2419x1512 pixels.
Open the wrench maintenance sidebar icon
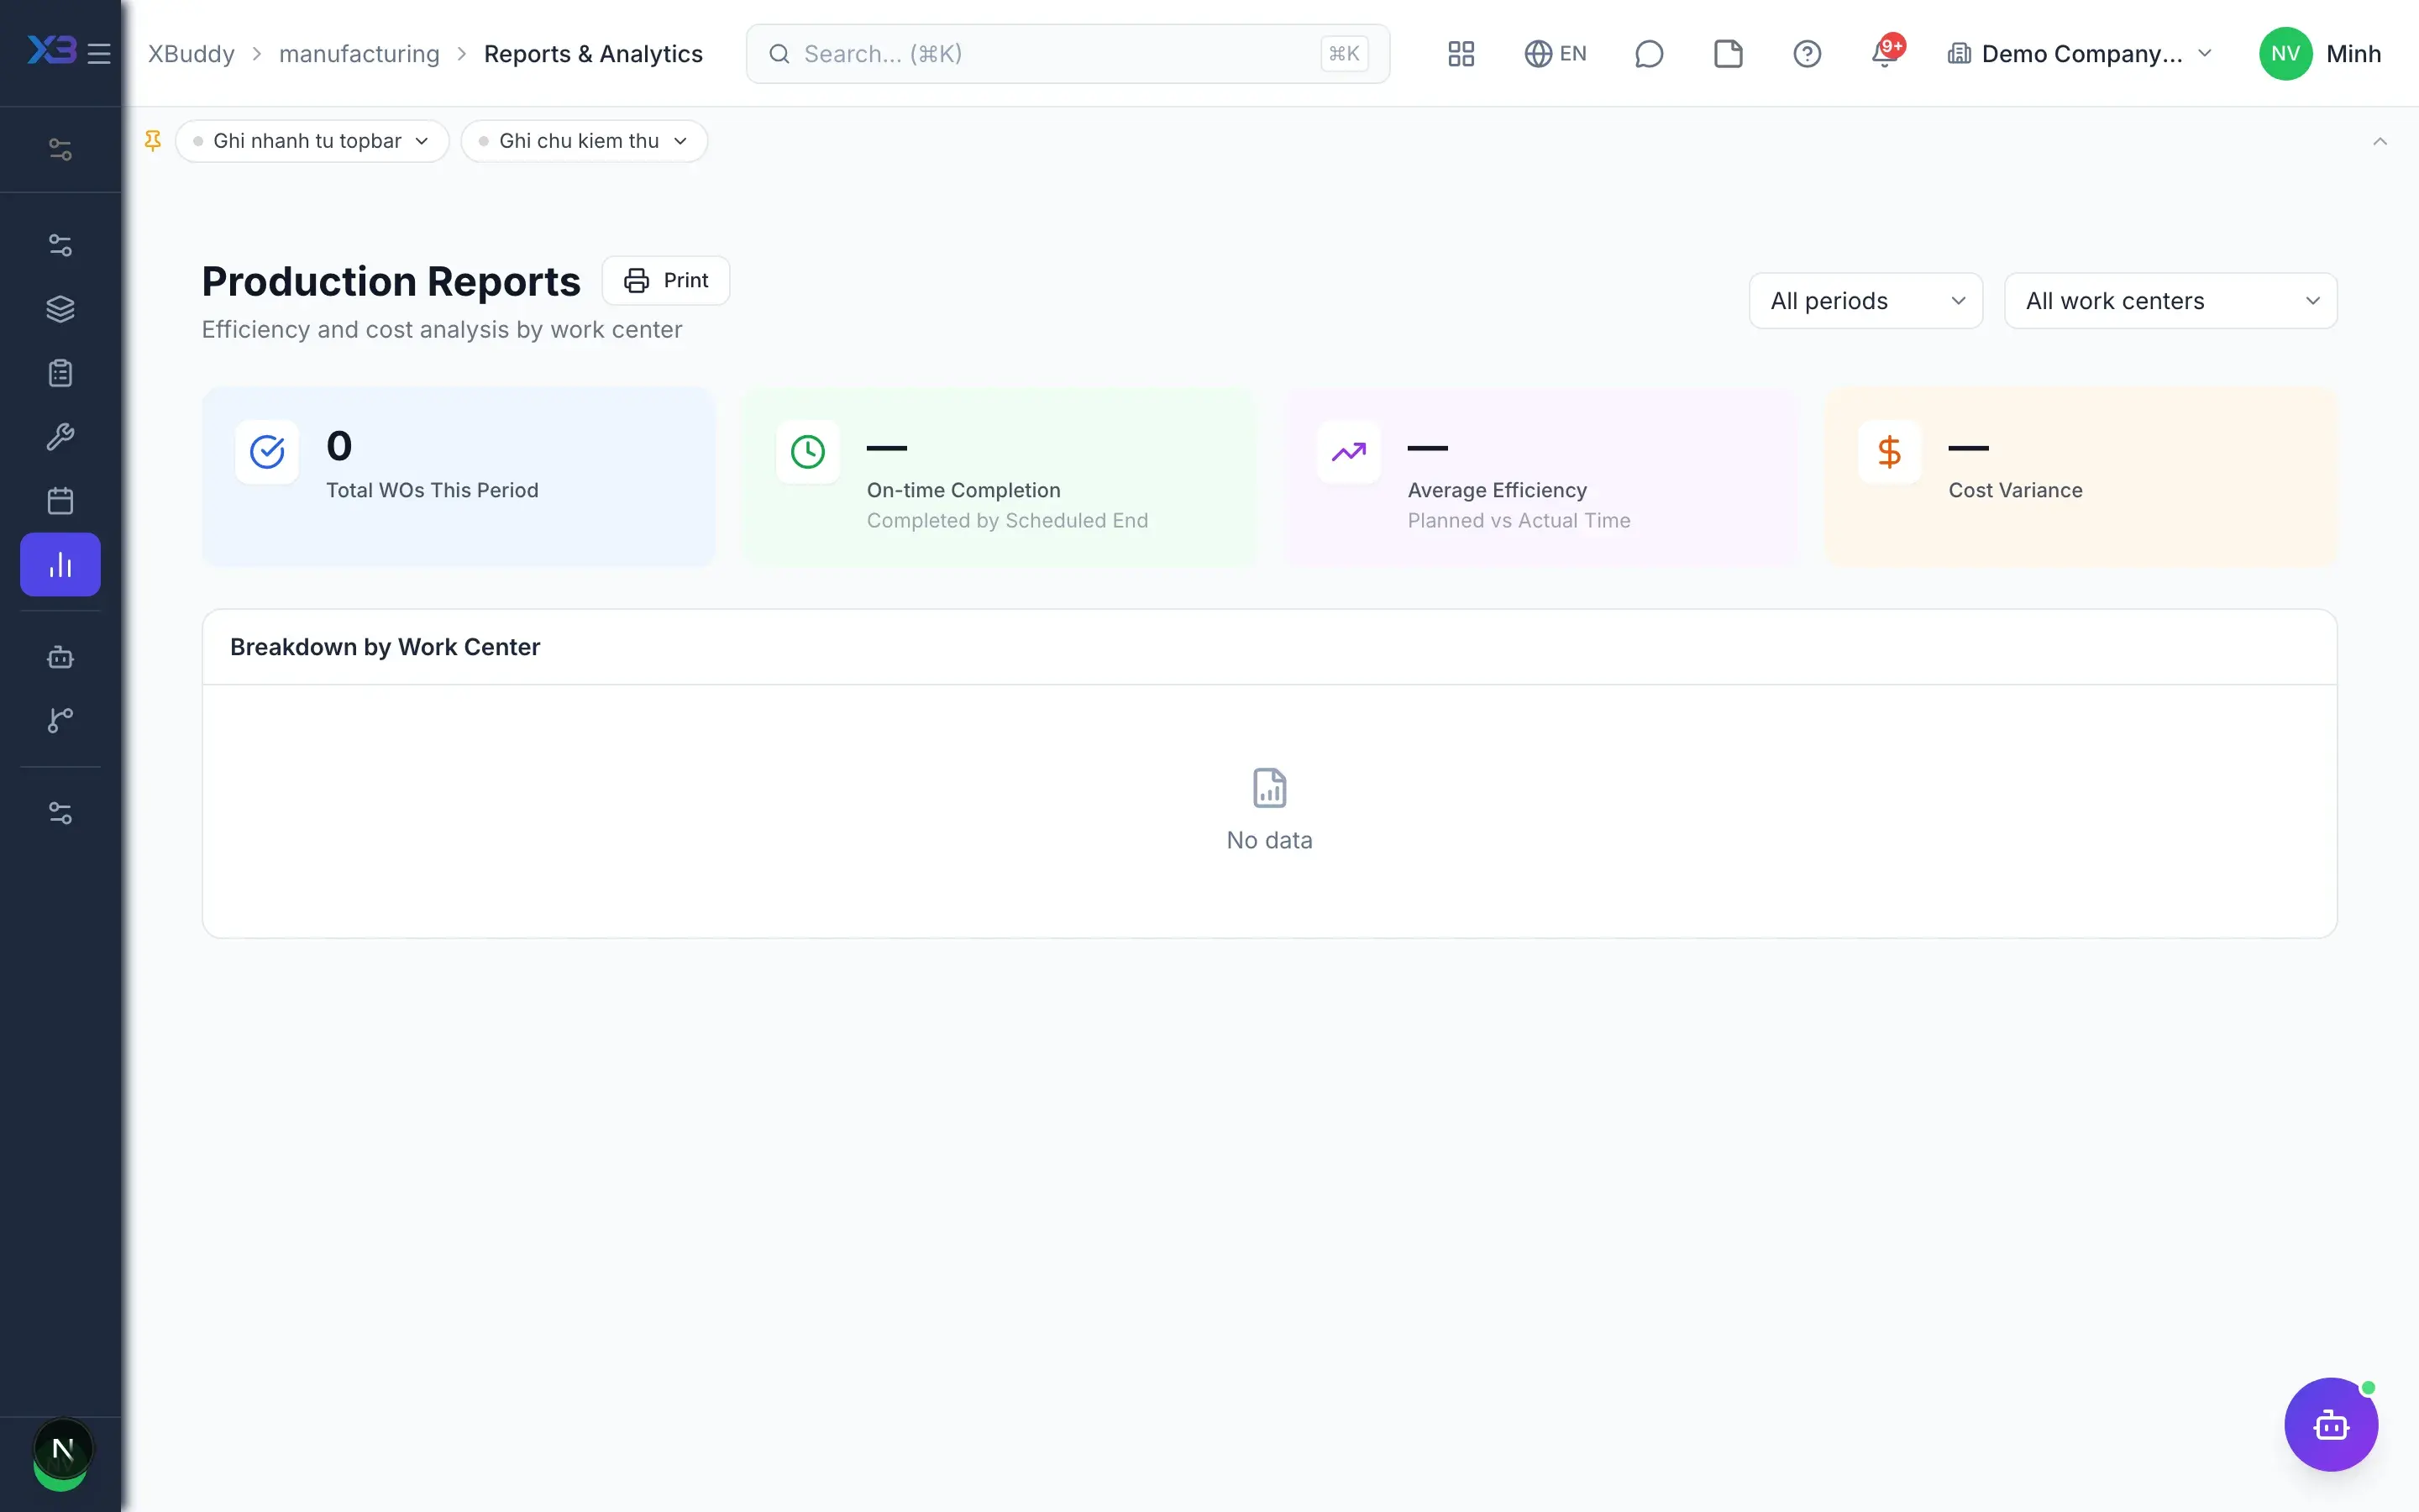pos(60,437)
